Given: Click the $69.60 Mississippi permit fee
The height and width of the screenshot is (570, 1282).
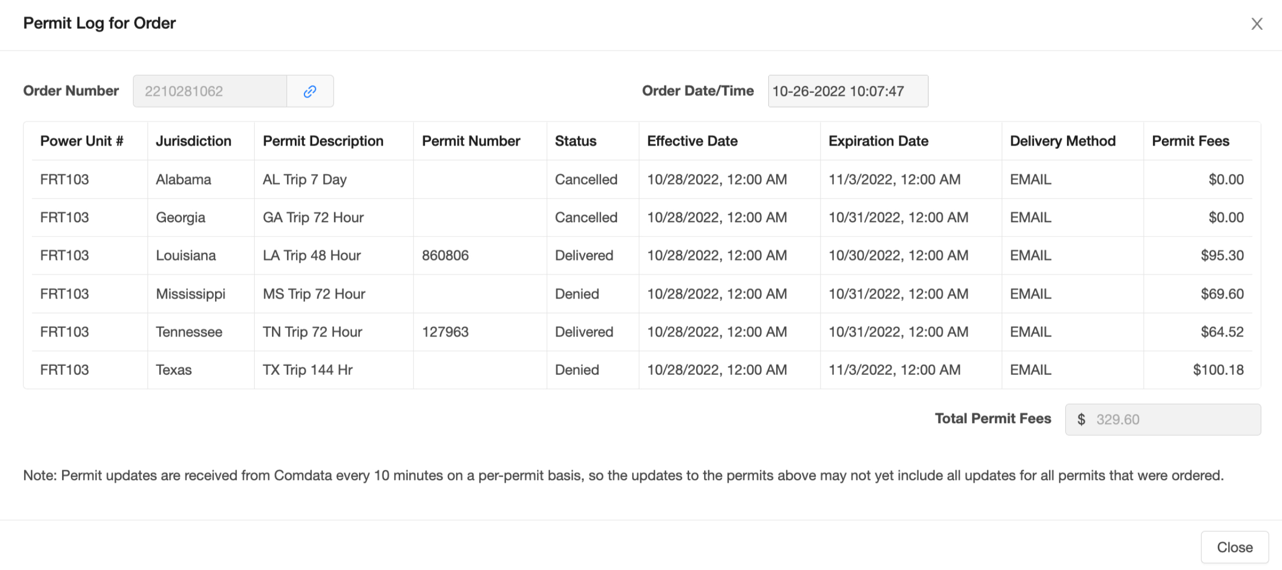Looking at the screenshot, I should (1222, 294).
